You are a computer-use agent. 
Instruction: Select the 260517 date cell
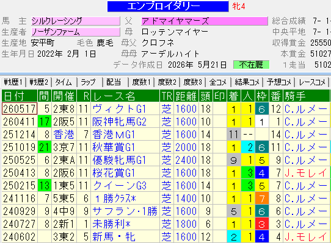(x=20, y=109)
